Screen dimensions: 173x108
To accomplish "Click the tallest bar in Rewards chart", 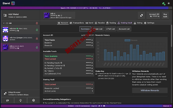I will pos(131,53).
